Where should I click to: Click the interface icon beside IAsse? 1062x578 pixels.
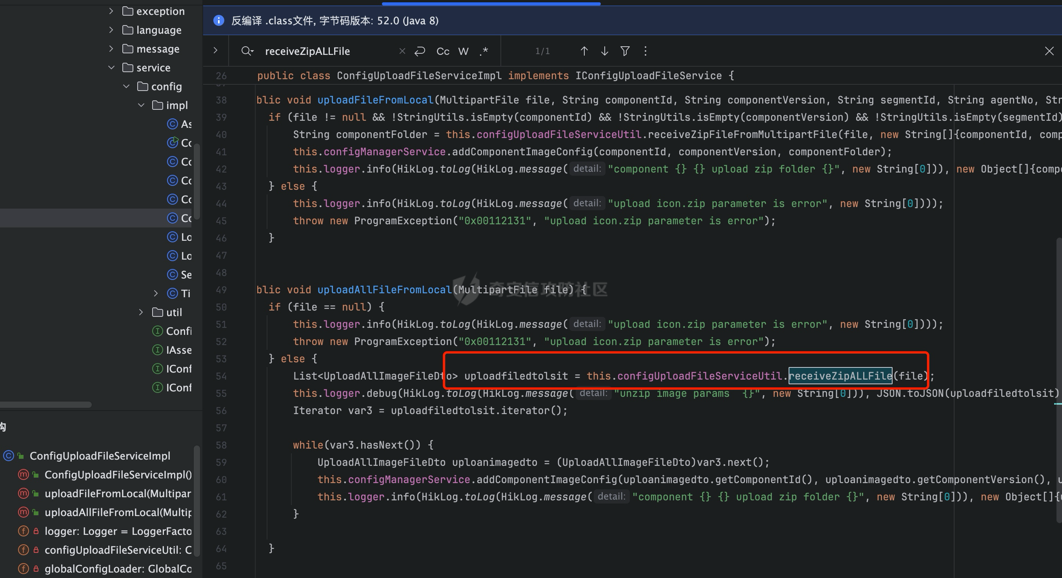[x=158, y=350]
